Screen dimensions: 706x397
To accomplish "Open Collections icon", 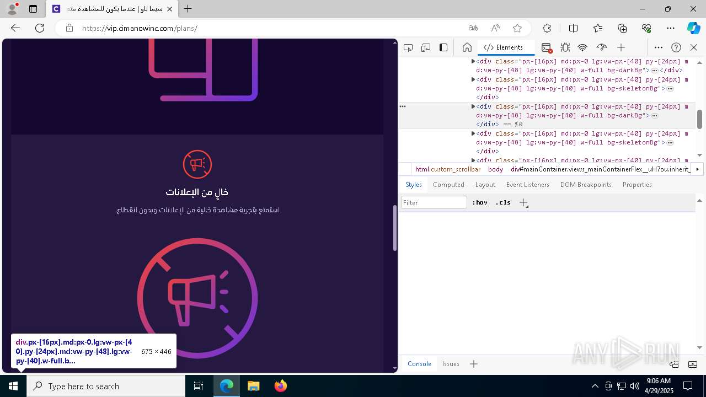I will (x=622, y=28).
